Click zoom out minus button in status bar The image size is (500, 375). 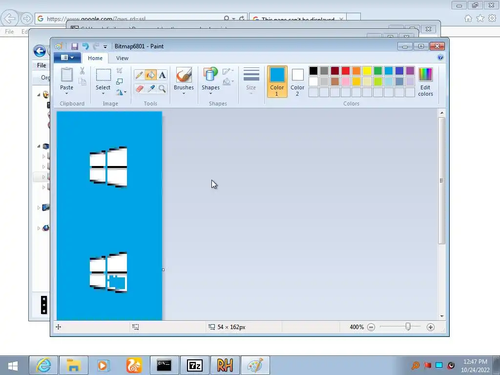click(x=371, y=327)
